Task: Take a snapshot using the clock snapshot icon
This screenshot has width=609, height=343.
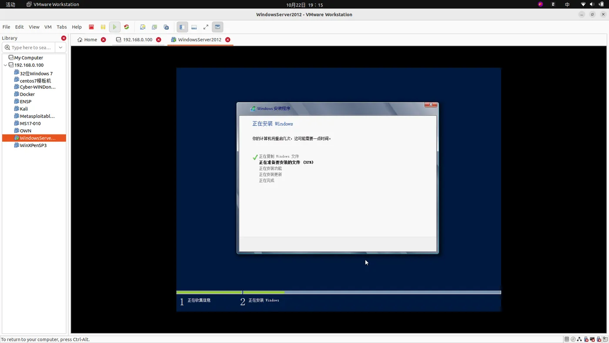Action: pos(143,27)
